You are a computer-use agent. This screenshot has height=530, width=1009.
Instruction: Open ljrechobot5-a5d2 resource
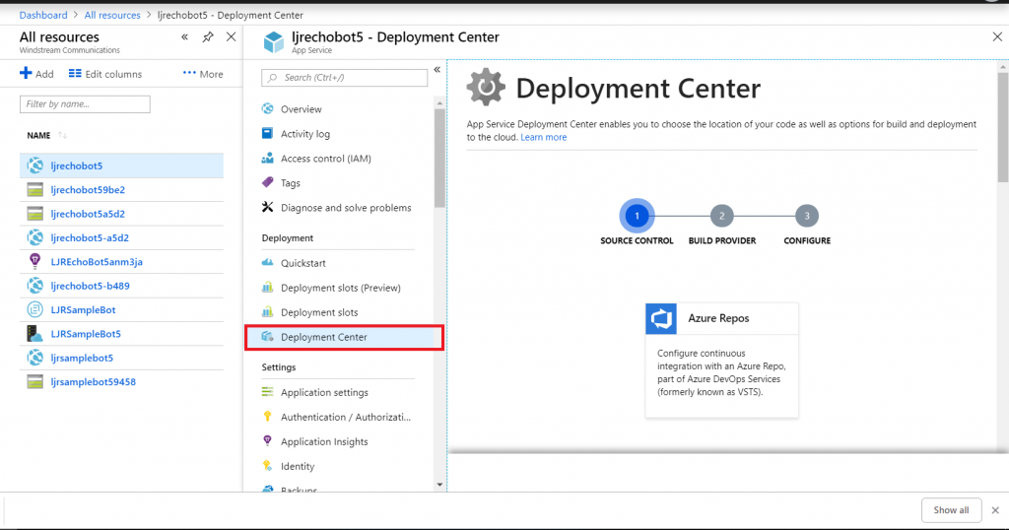coord(90,238)
